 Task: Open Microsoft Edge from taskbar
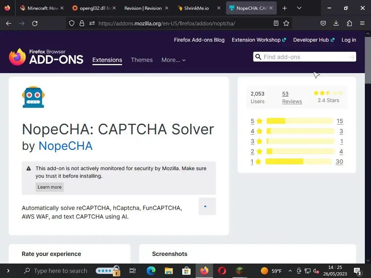pos(151,271)
